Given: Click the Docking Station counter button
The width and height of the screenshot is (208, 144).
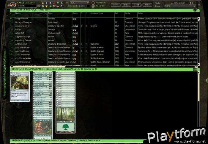Looking at the screenshot, I should [x=191, y=3].
